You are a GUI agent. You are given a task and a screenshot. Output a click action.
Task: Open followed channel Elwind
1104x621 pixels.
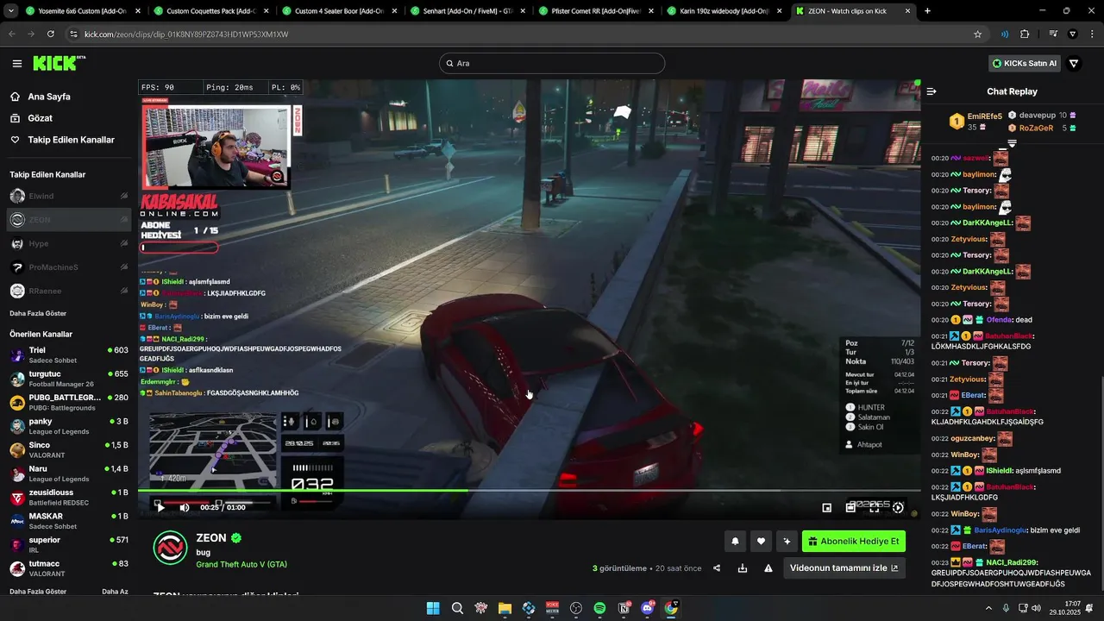click(69, 196)
